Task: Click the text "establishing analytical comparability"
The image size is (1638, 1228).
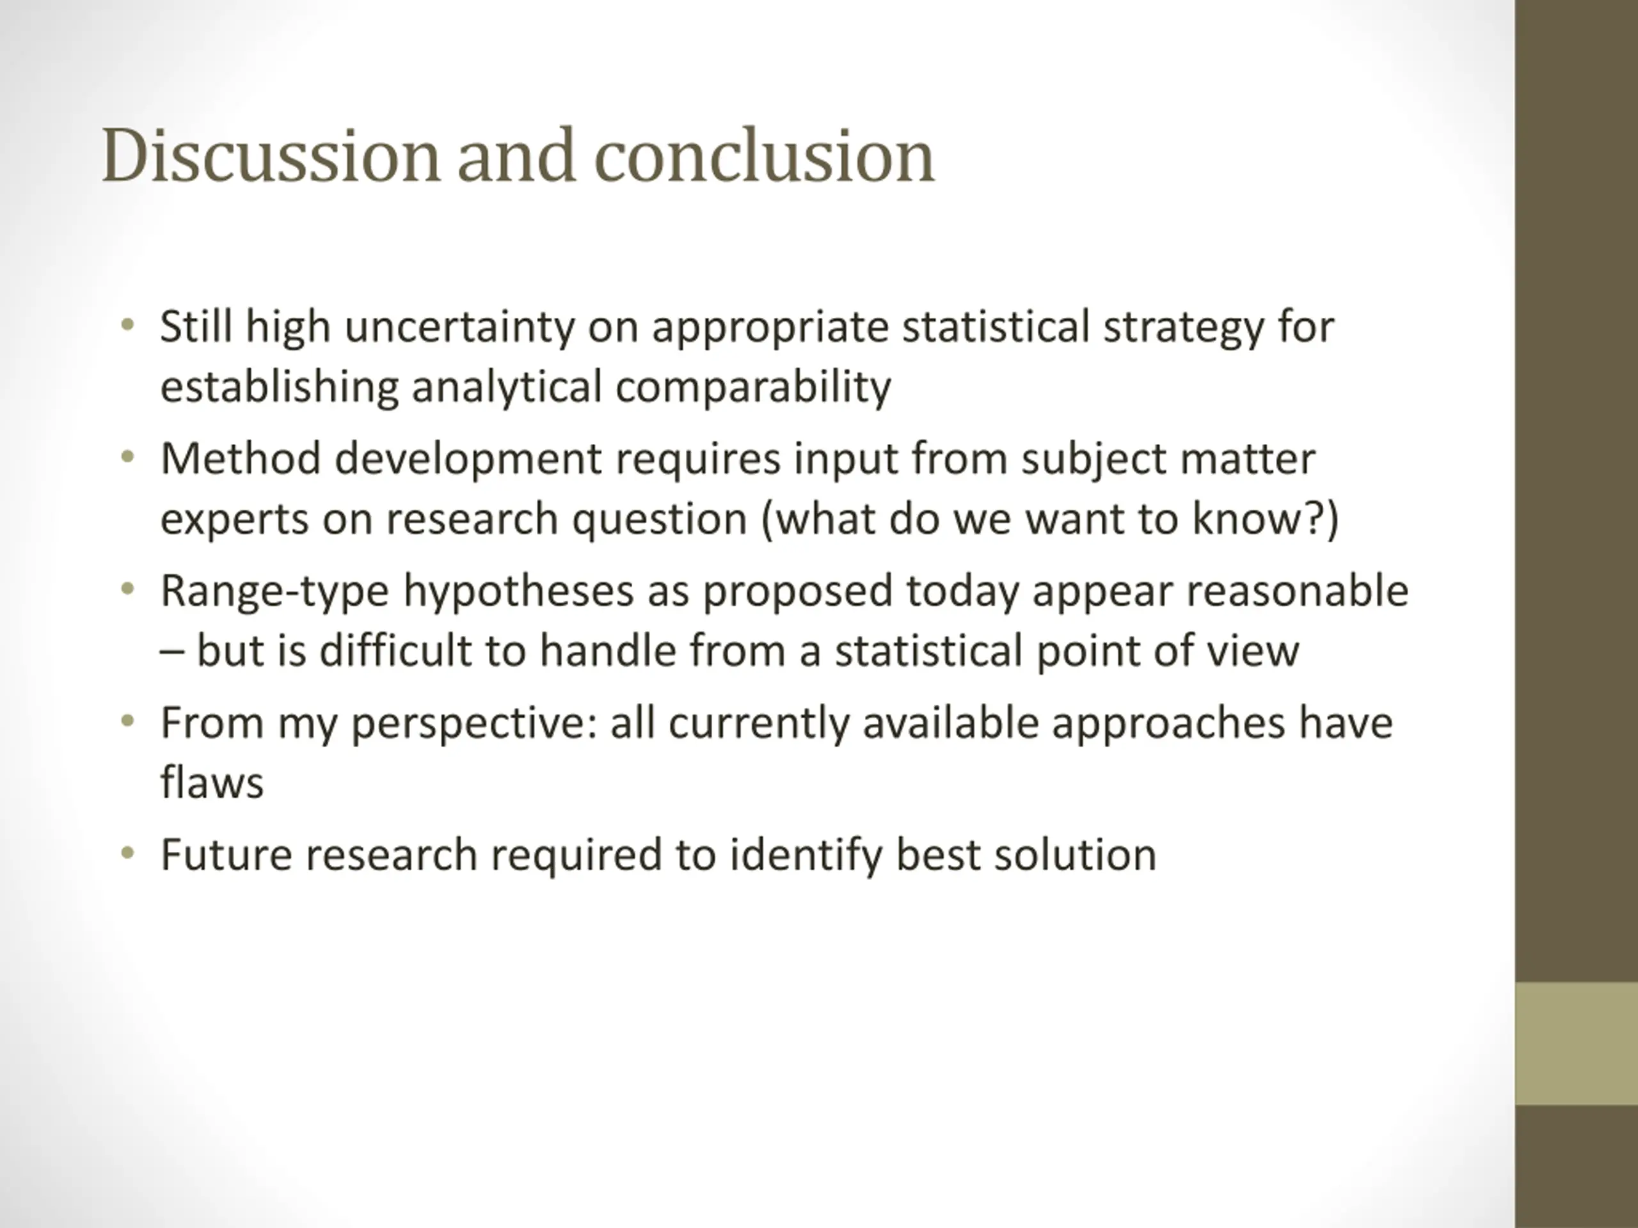Action: click(526, 387)
